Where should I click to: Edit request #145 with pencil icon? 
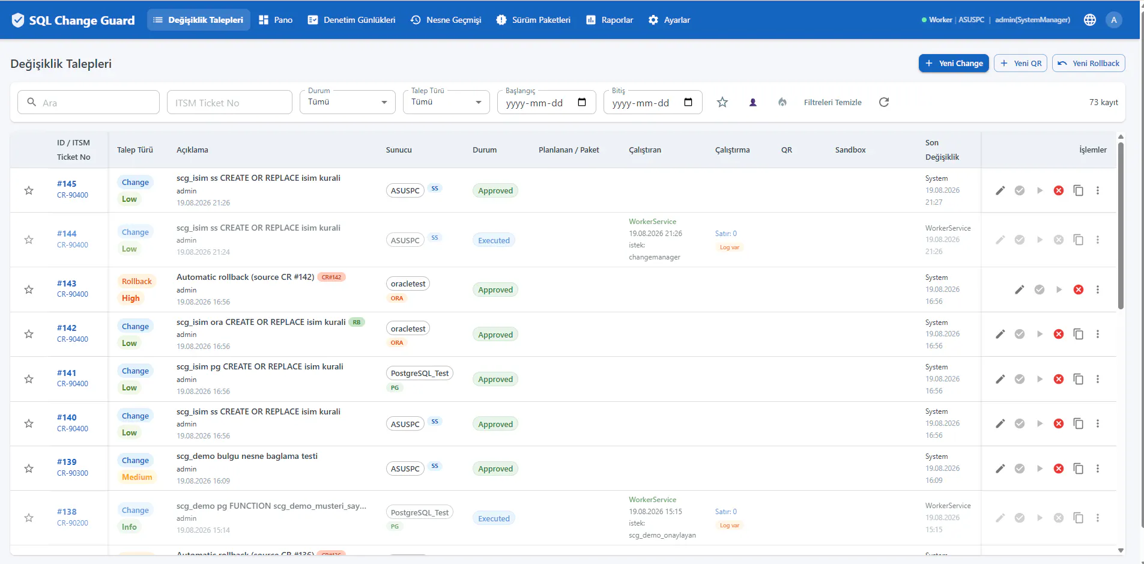pyautogui.click(x=1000, y=190)
